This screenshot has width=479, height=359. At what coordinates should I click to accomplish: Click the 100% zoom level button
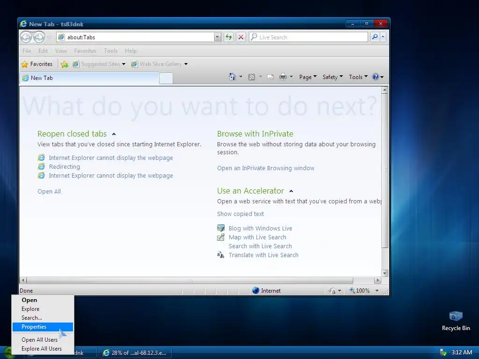point(360,291)
